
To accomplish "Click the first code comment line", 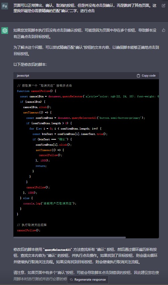I will click(x=45, y=85).
